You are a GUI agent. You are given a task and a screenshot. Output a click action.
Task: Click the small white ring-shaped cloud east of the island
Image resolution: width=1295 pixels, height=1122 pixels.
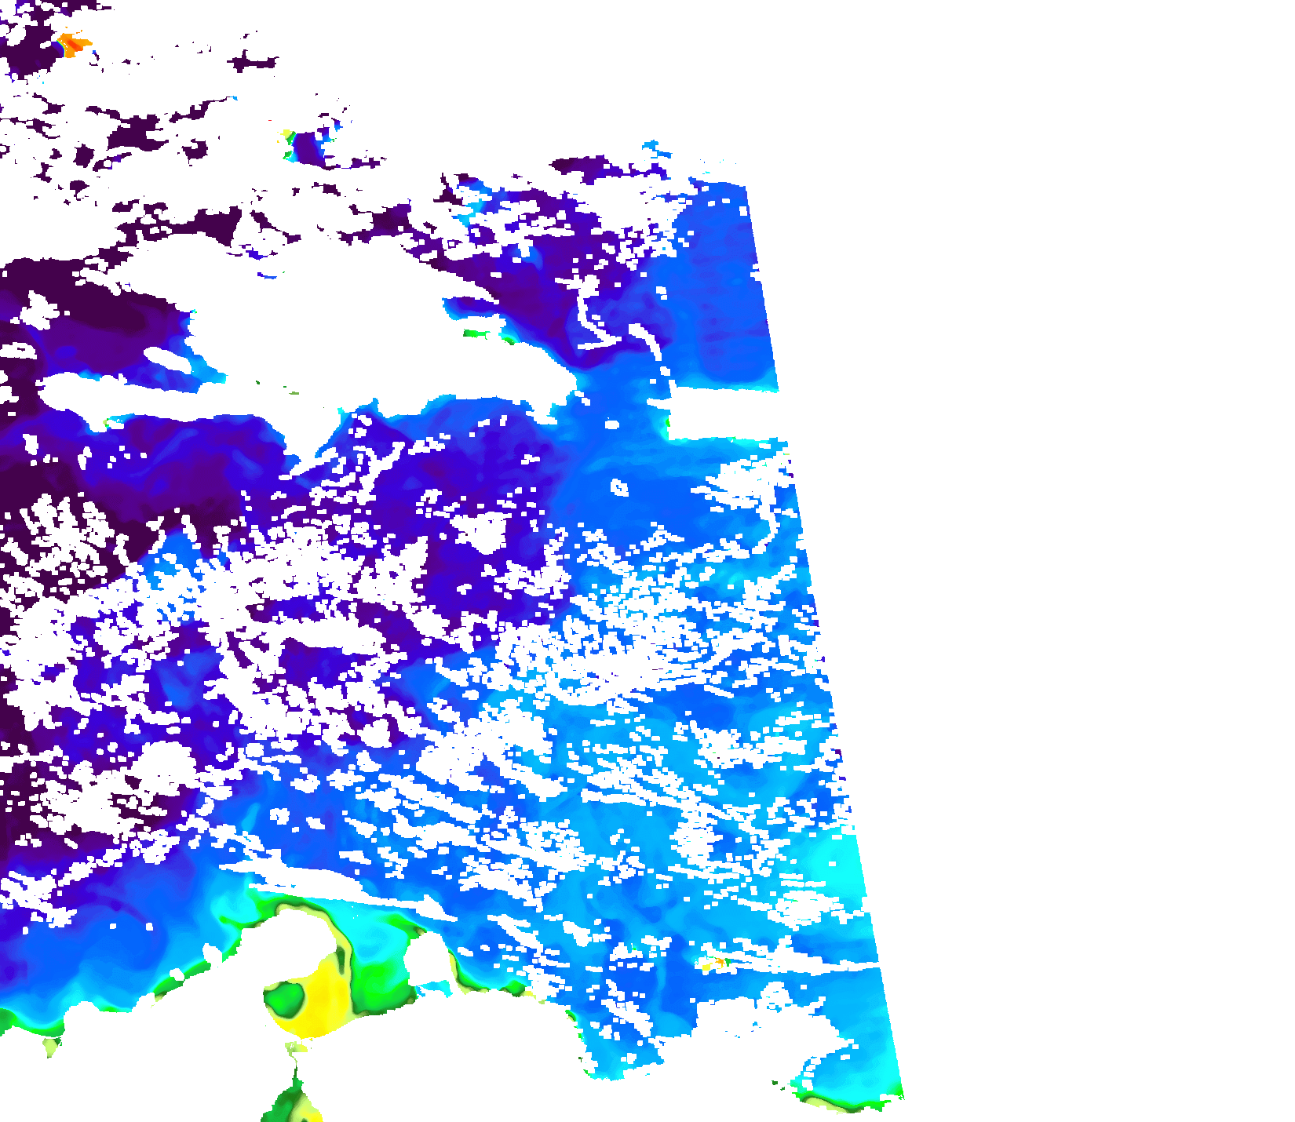point(619,488)
